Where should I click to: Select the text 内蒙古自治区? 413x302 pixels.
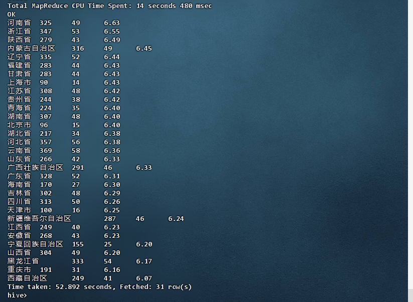[31, 49]
